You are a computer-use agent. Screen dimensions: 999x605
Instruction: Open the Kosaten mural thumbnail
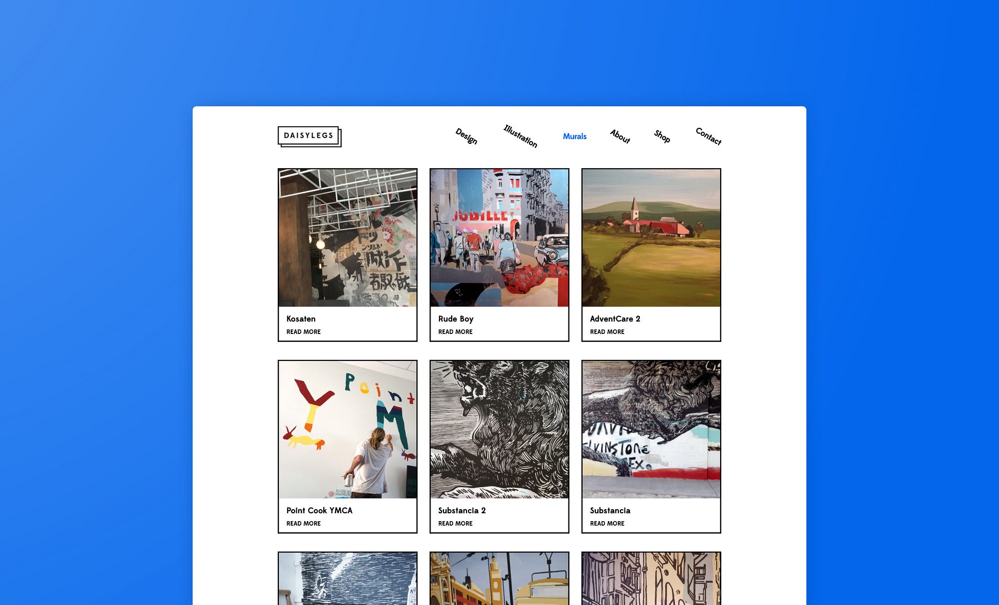tap(348, 238)
